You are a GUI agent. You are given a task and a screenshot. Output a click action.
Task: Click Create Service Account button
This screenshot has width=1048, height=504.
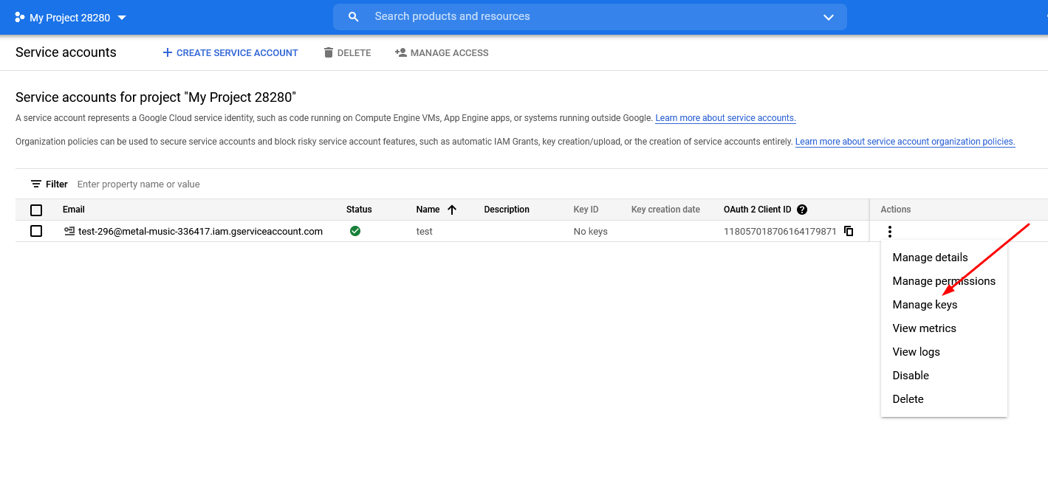pyautogui.click(x=230, y=53)
